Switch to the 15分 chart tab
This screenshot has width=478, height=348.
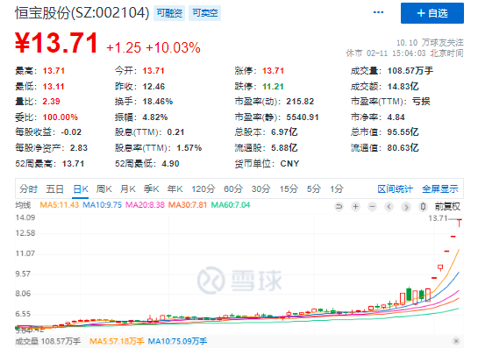tap(289, 189)
